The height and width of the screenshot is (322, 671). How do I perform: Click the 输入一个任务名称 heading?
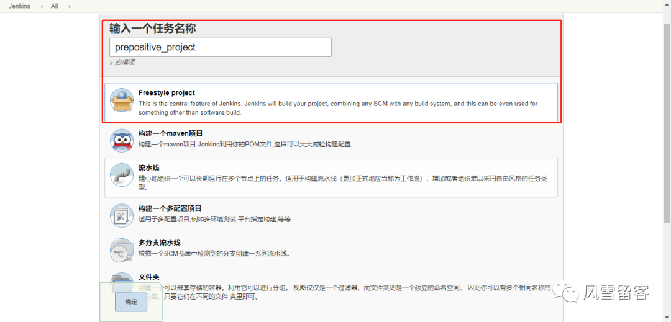153,29
